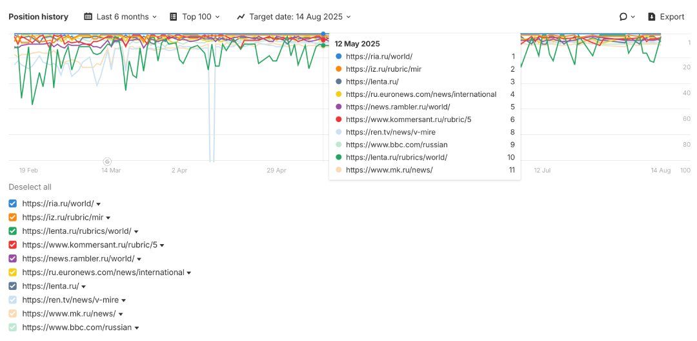
Task: Uncheck the kommersant.ru/rubric/5 checkbox
Action: click(x=13, y=245)
